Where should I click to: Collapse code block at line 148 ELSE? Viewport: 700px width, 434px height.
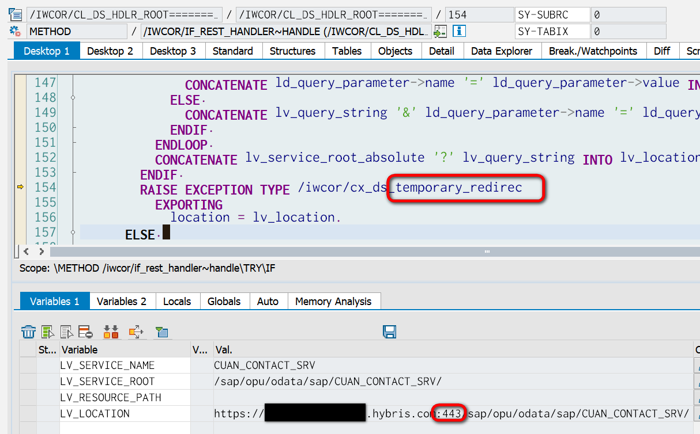pyautogui.click(x=73, y=98)
